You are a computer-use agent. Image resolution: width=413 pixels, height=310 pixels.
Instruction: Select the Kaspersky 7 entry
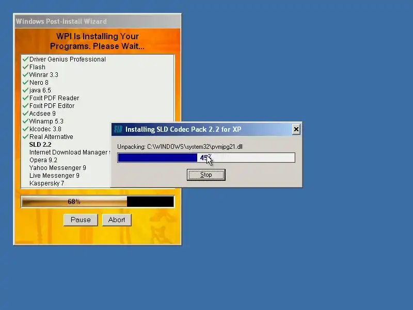[46, 183]
